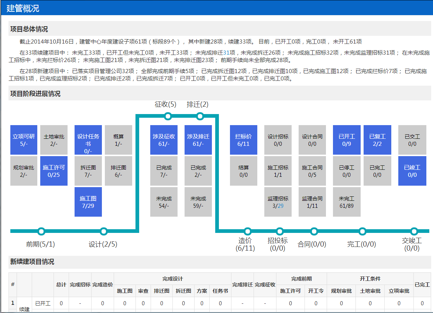
Task: Click the 立项可研 blue tile
Action: tap(24, 140)
